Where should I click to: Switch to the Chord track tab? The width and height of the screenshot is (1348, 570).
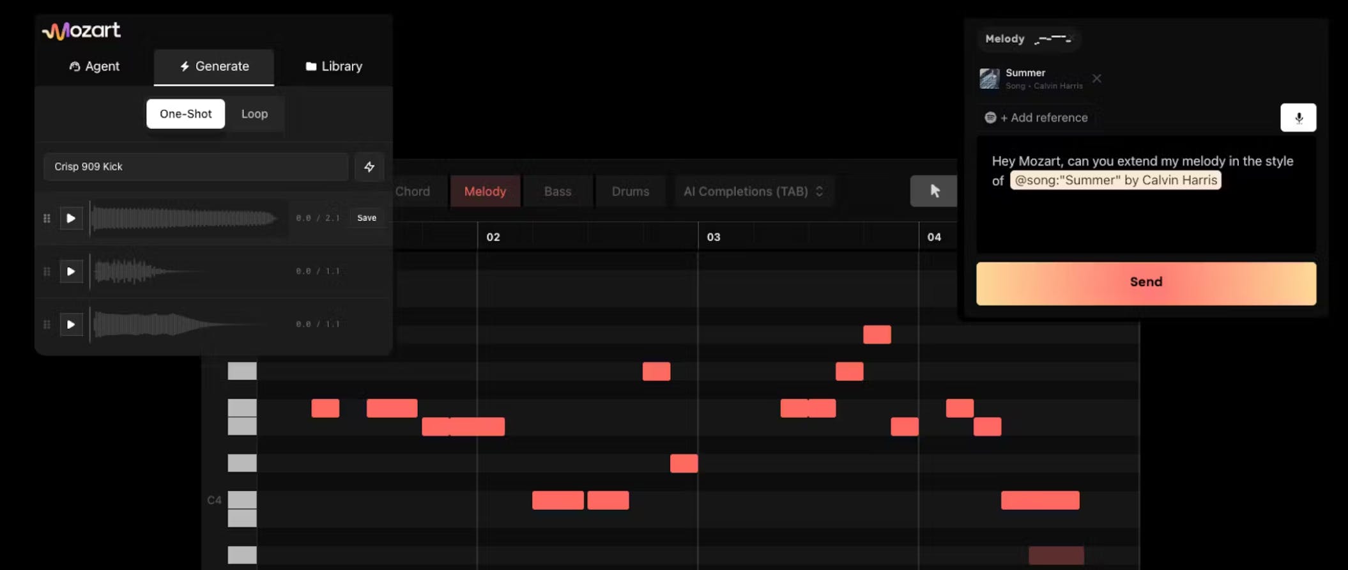[x=413, y=191]
